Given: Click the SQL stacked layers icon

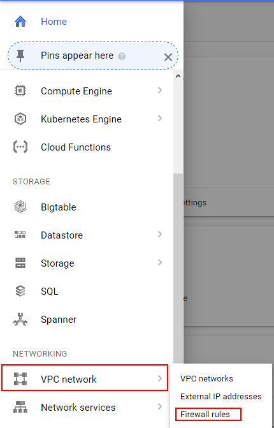Looking at the screenshot, I should click(x=20, y=291).
